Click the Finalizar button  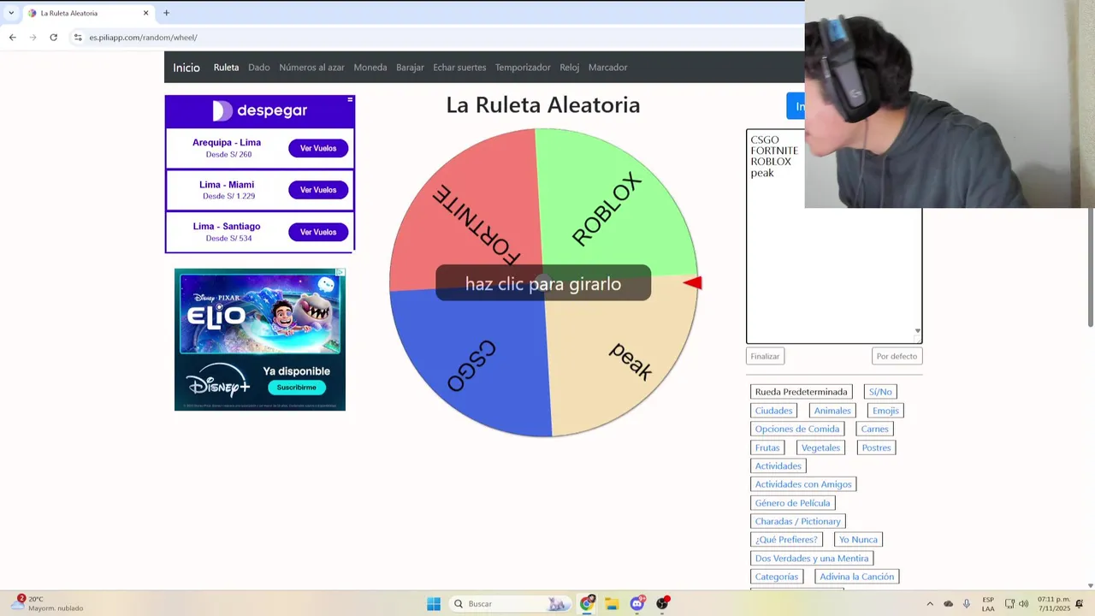coord(765,356)
